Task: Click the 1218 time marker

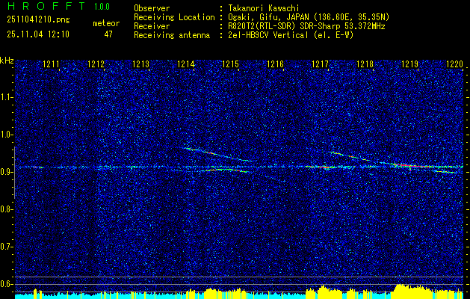Action: 365,64
